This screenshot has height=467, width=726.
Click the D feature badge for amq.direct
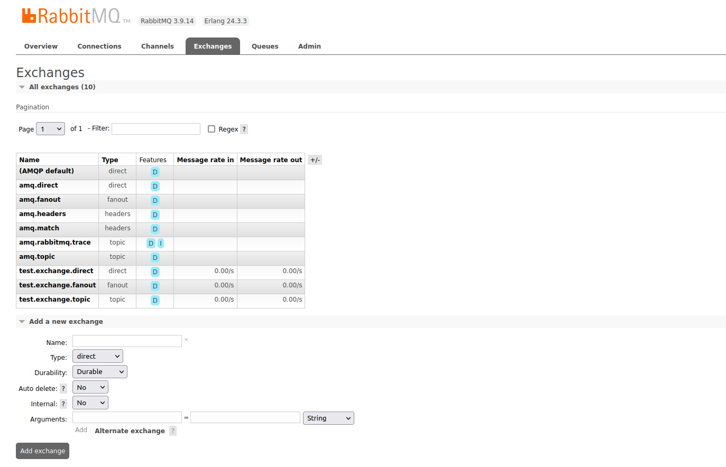(x=155, y=186)
